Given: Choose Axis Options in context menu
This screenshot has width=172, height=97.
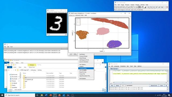Looking at the screenshot, I should click(86, 65).
